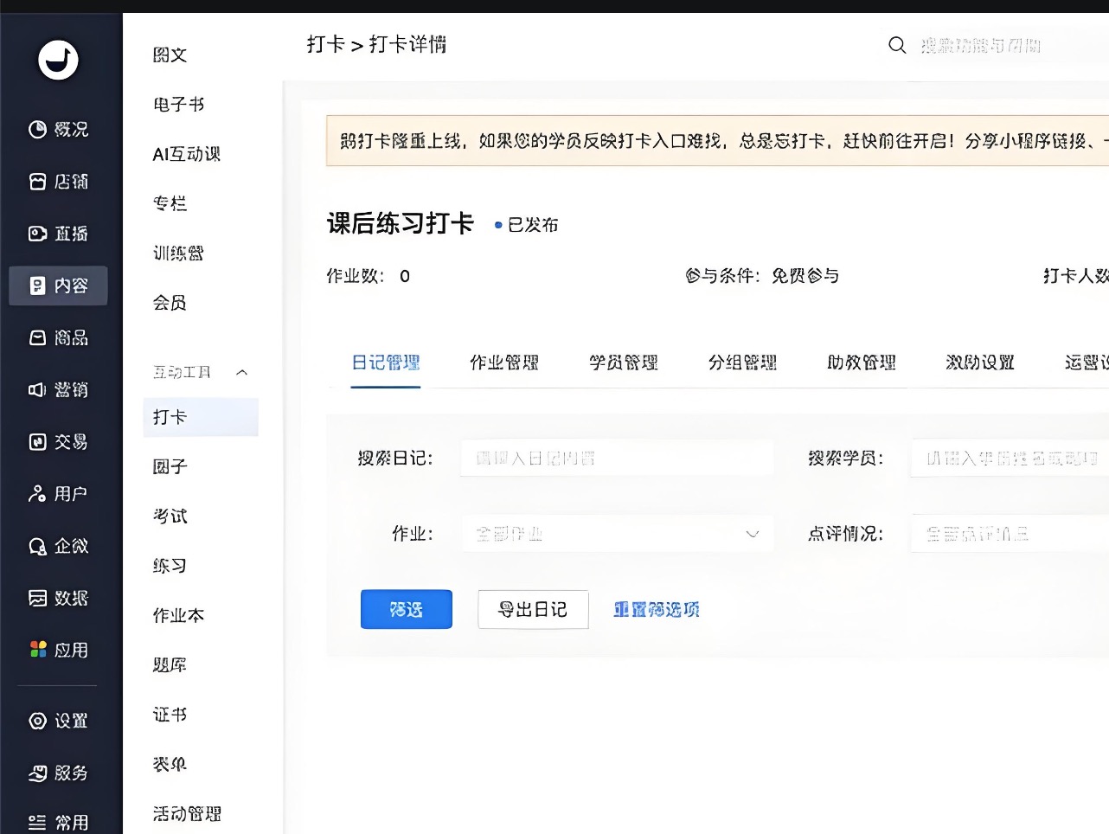
Task: Open the 用户 users icon
Action: pyautogui.click(x=37, y=494)
